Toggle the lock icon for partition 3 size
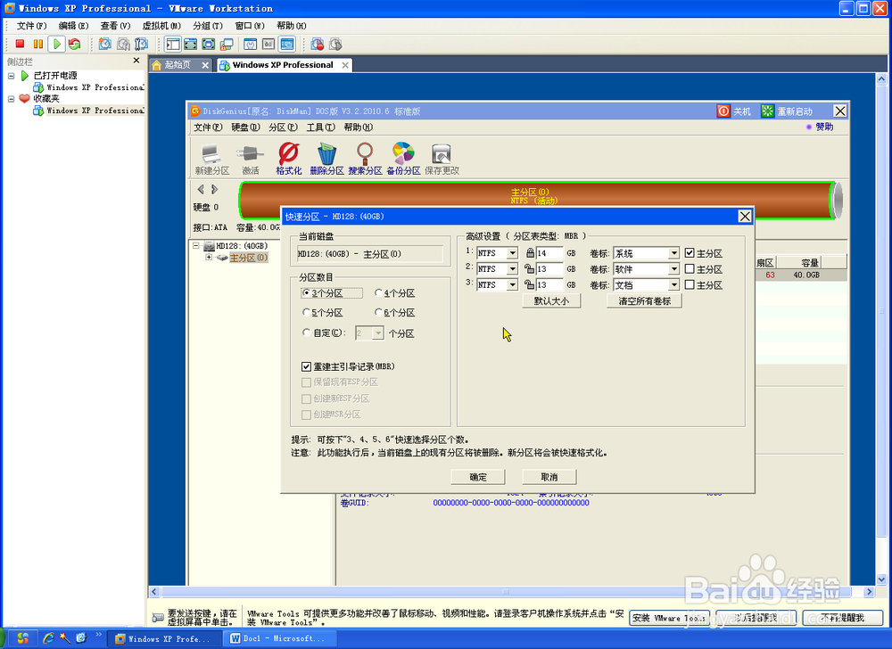 (530, 284)
